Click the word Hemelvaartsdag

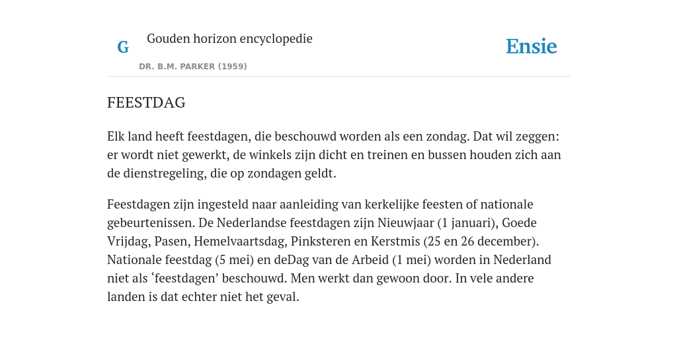click(240, 241)
